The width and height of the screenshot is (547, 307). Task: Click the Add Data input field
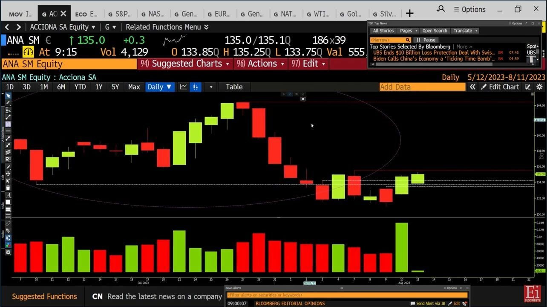pyautogui.click(x=422, y=87)
